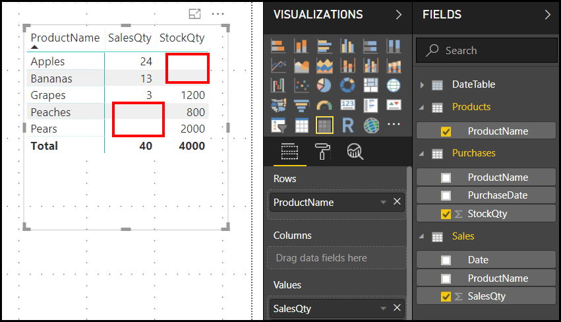Select the R script visual
This screenshot has height=322, width=561.
tap(347, 125)
